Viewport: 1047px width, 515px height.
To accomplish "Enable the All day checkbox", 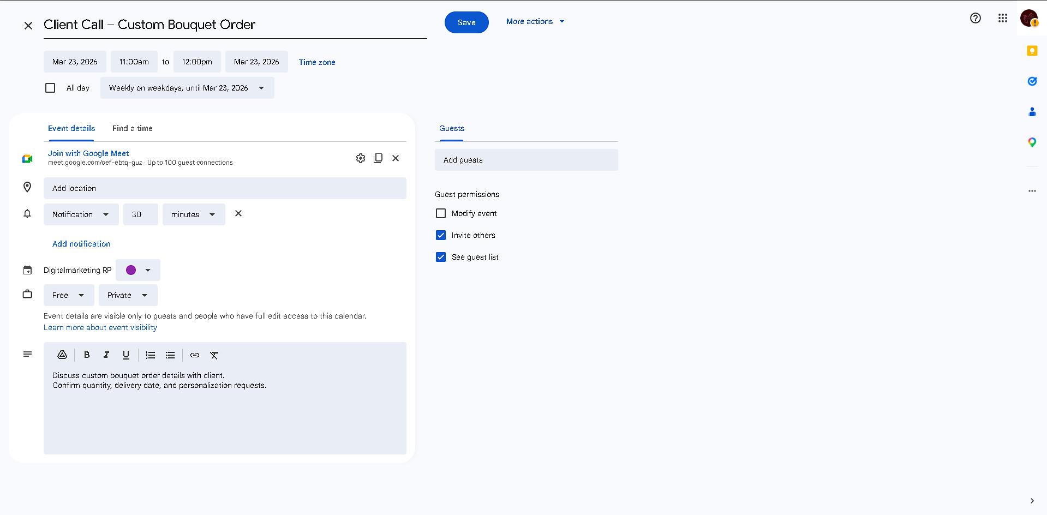I will coord(50,88).
